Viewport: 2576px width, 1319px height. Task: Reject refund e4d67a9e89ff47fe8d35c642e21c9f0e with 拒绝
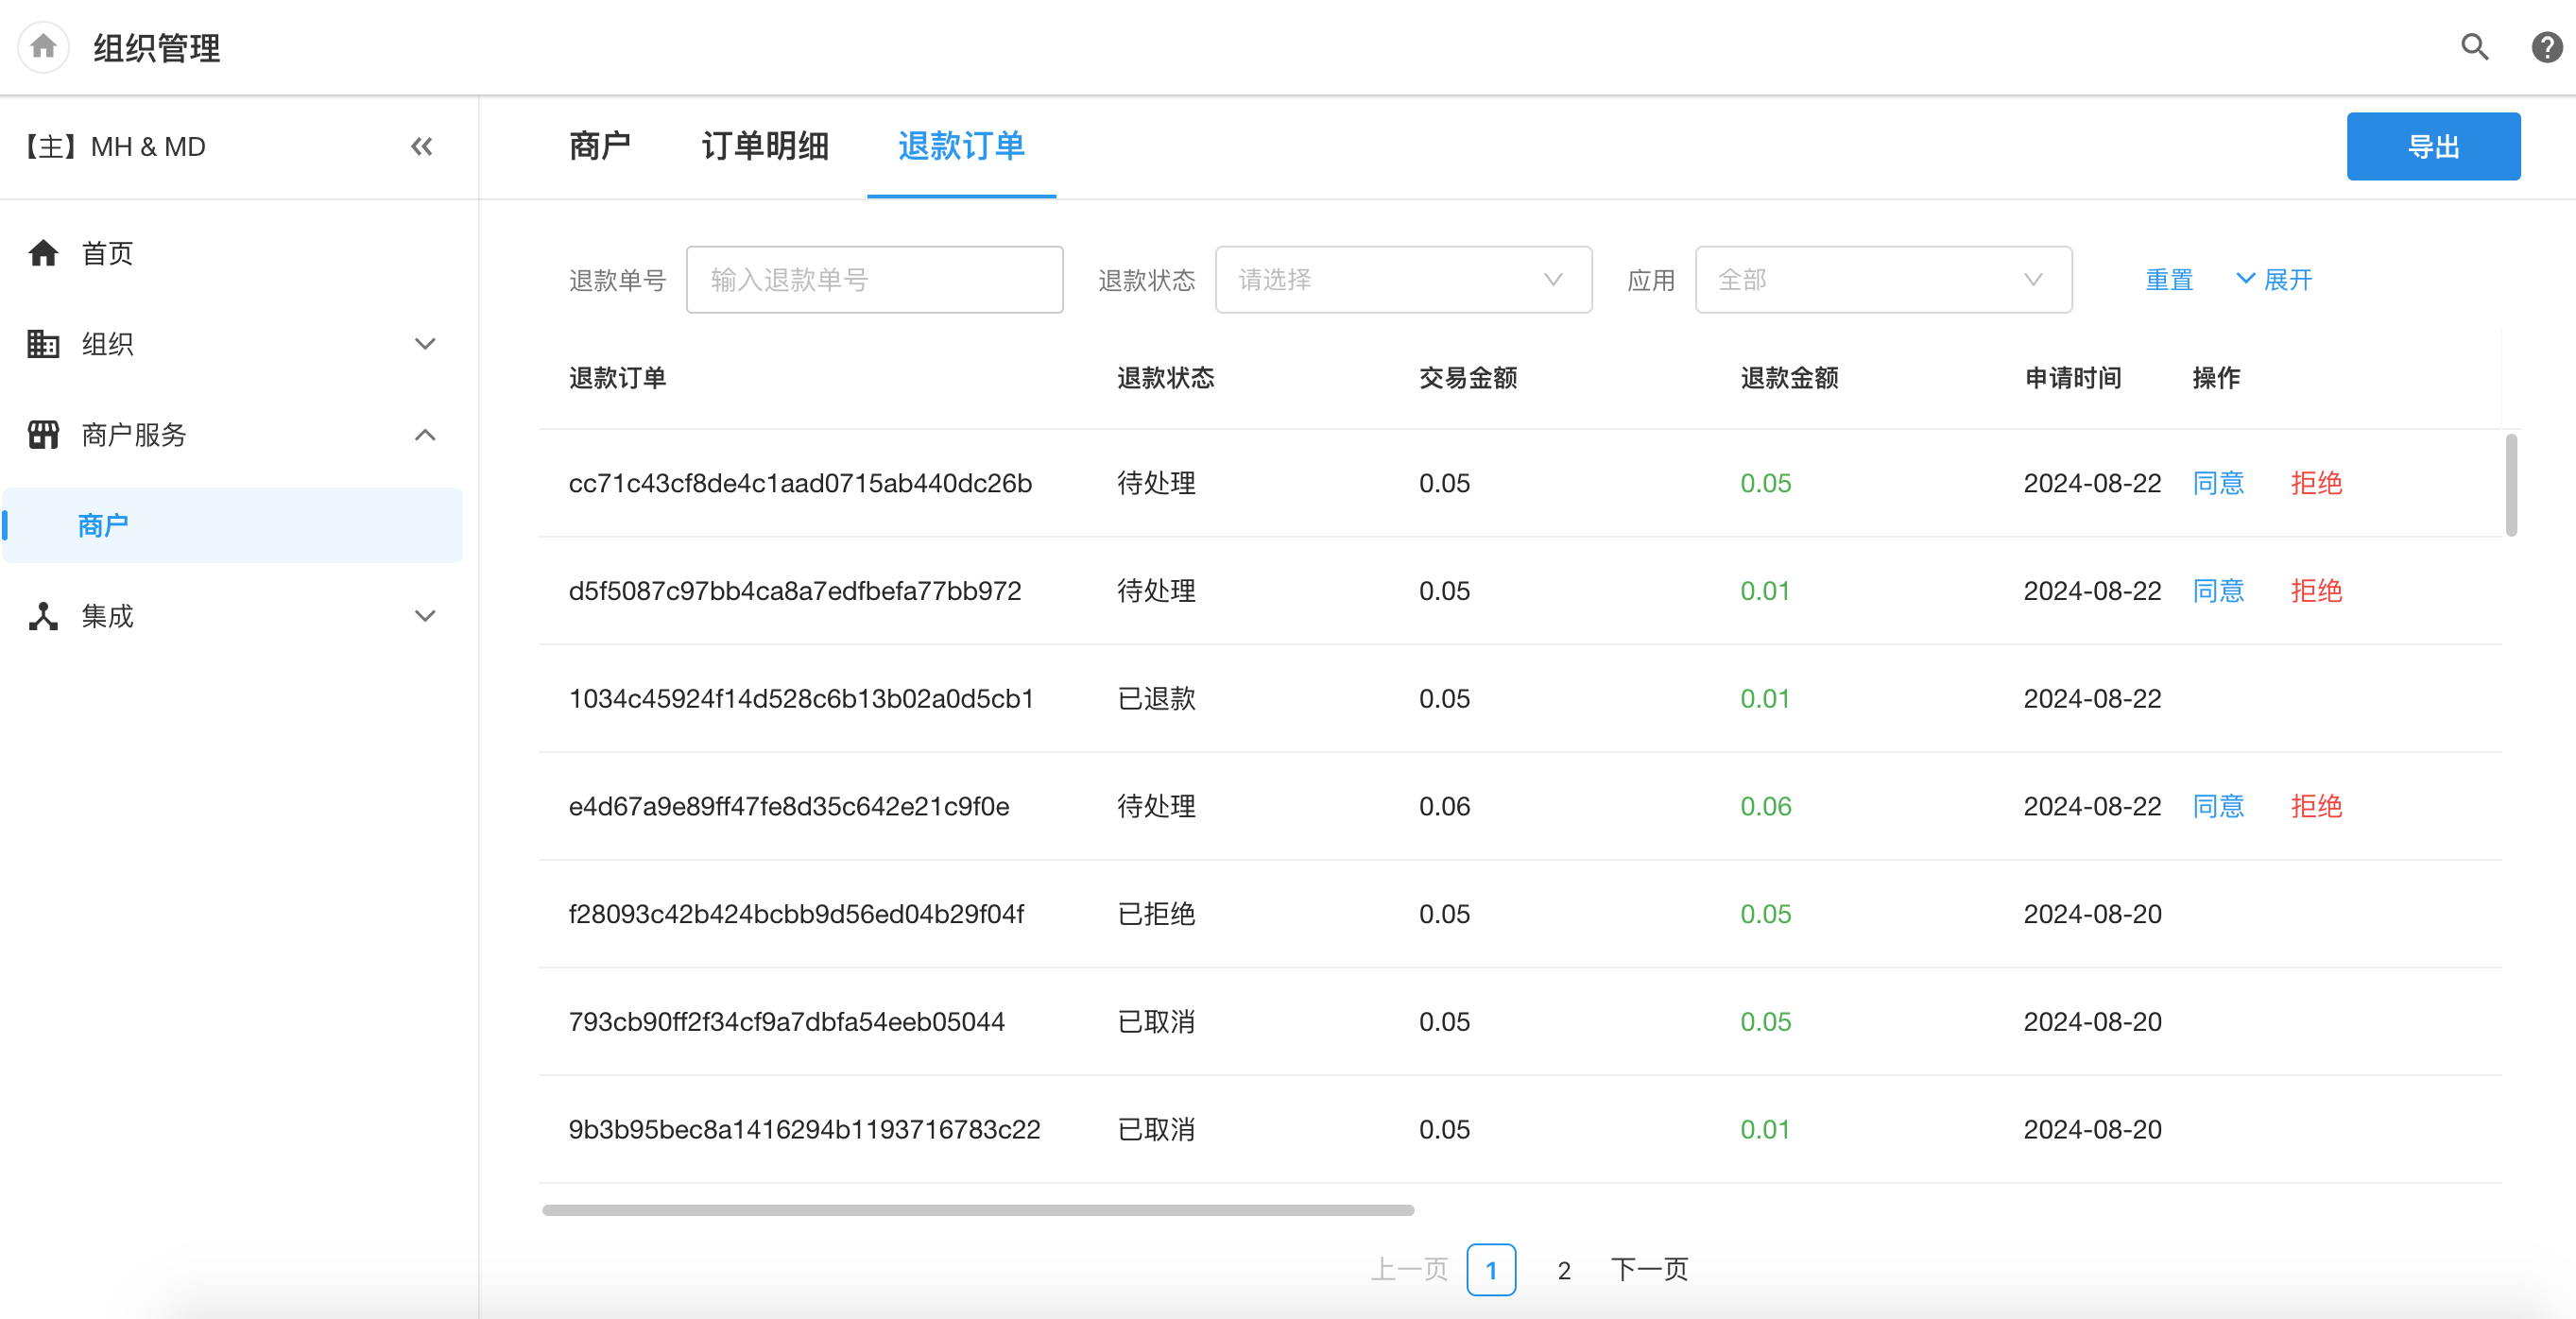[2316, 806]
